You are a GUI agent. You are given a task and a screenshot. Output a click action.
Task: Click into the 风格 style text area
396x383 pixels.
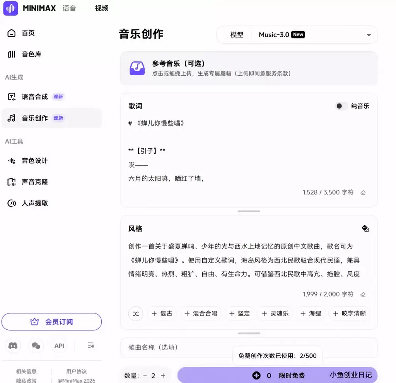click(249, 260)
